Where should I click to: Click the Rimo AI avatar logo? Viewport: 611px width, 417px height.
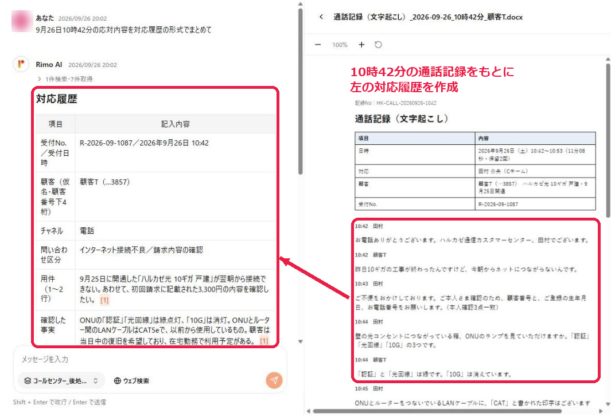pos(21,64)
